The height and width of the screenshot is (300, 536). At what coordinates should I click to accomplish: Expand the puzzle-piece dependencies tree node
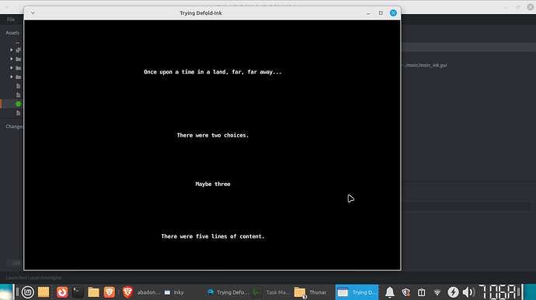12,50
